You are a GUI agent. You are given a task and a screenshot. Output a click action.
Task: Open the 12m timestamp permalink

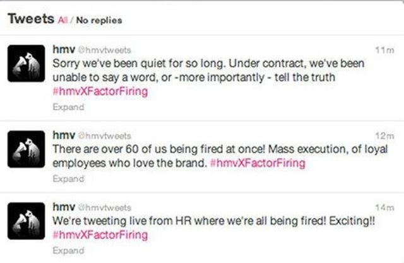pyautogui.click(x=384, y=136)
